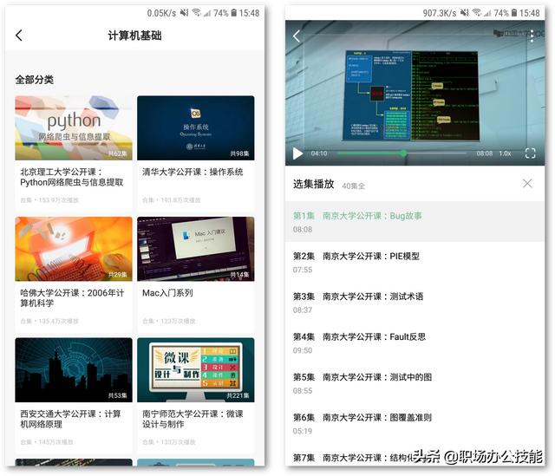Open the three-dot menu on the video player
This screenshot has width=555, height=476.
click(532, 36)
